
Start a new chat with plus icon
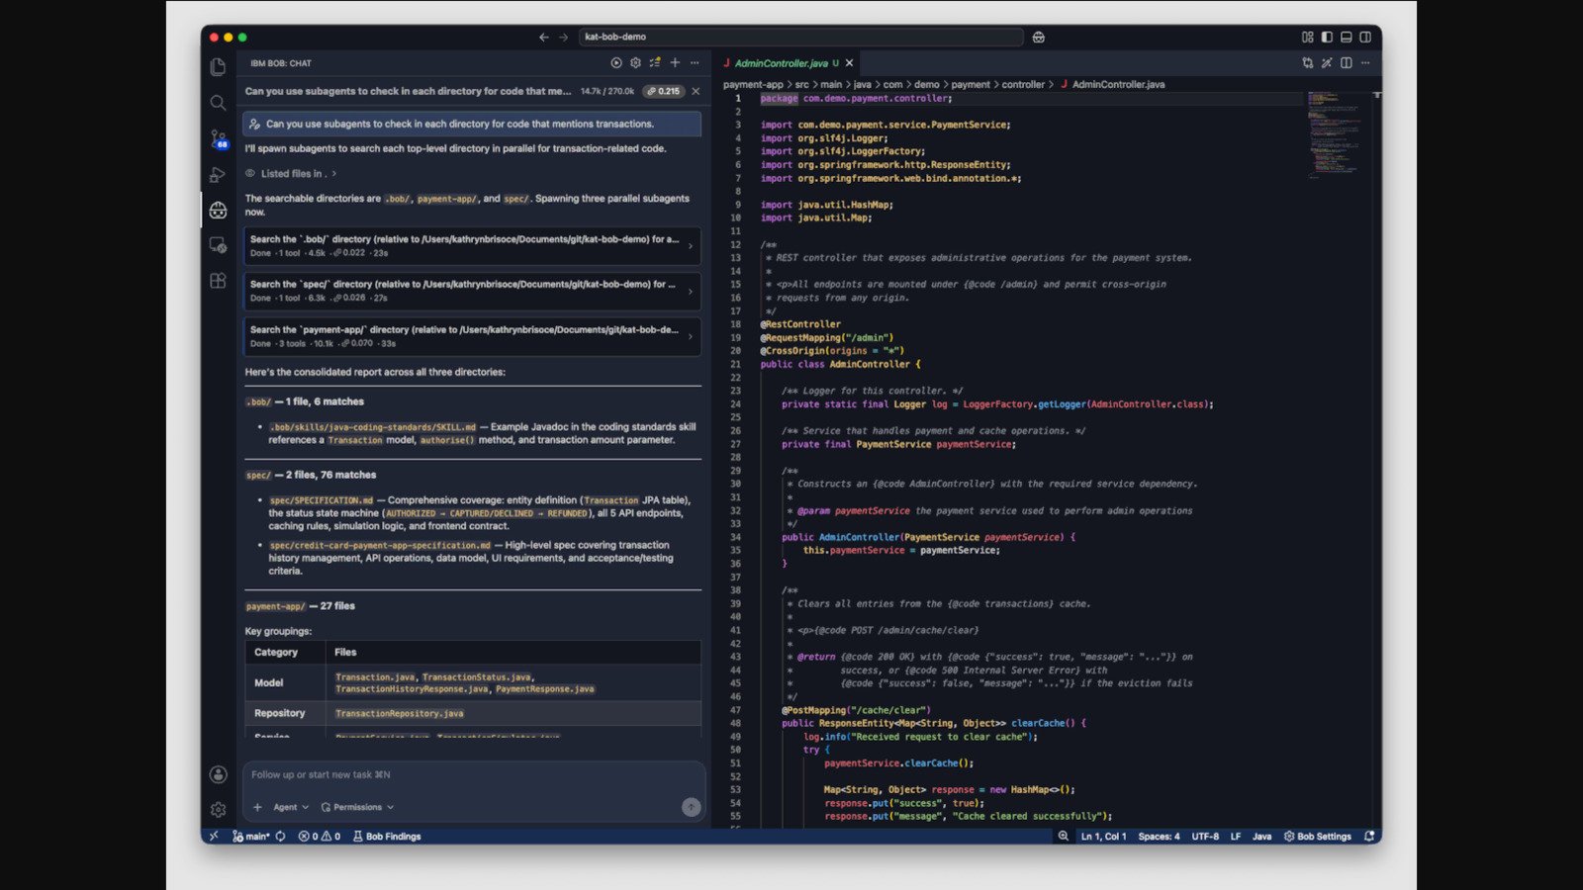[675, 63]
